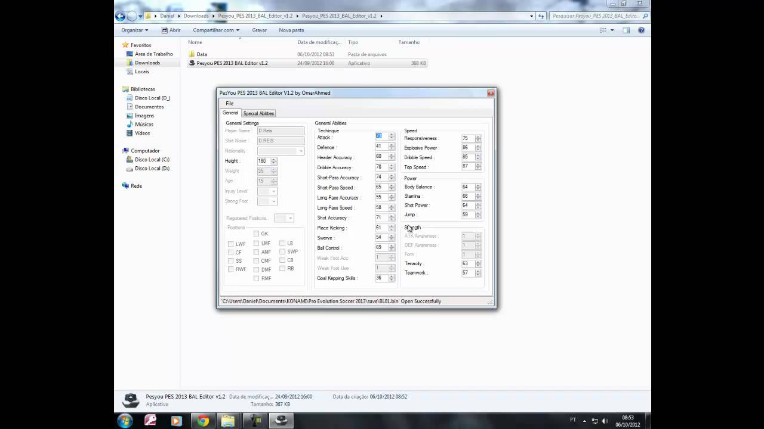
Task: Click Rede network item in navigation pane
Action: 136,186
